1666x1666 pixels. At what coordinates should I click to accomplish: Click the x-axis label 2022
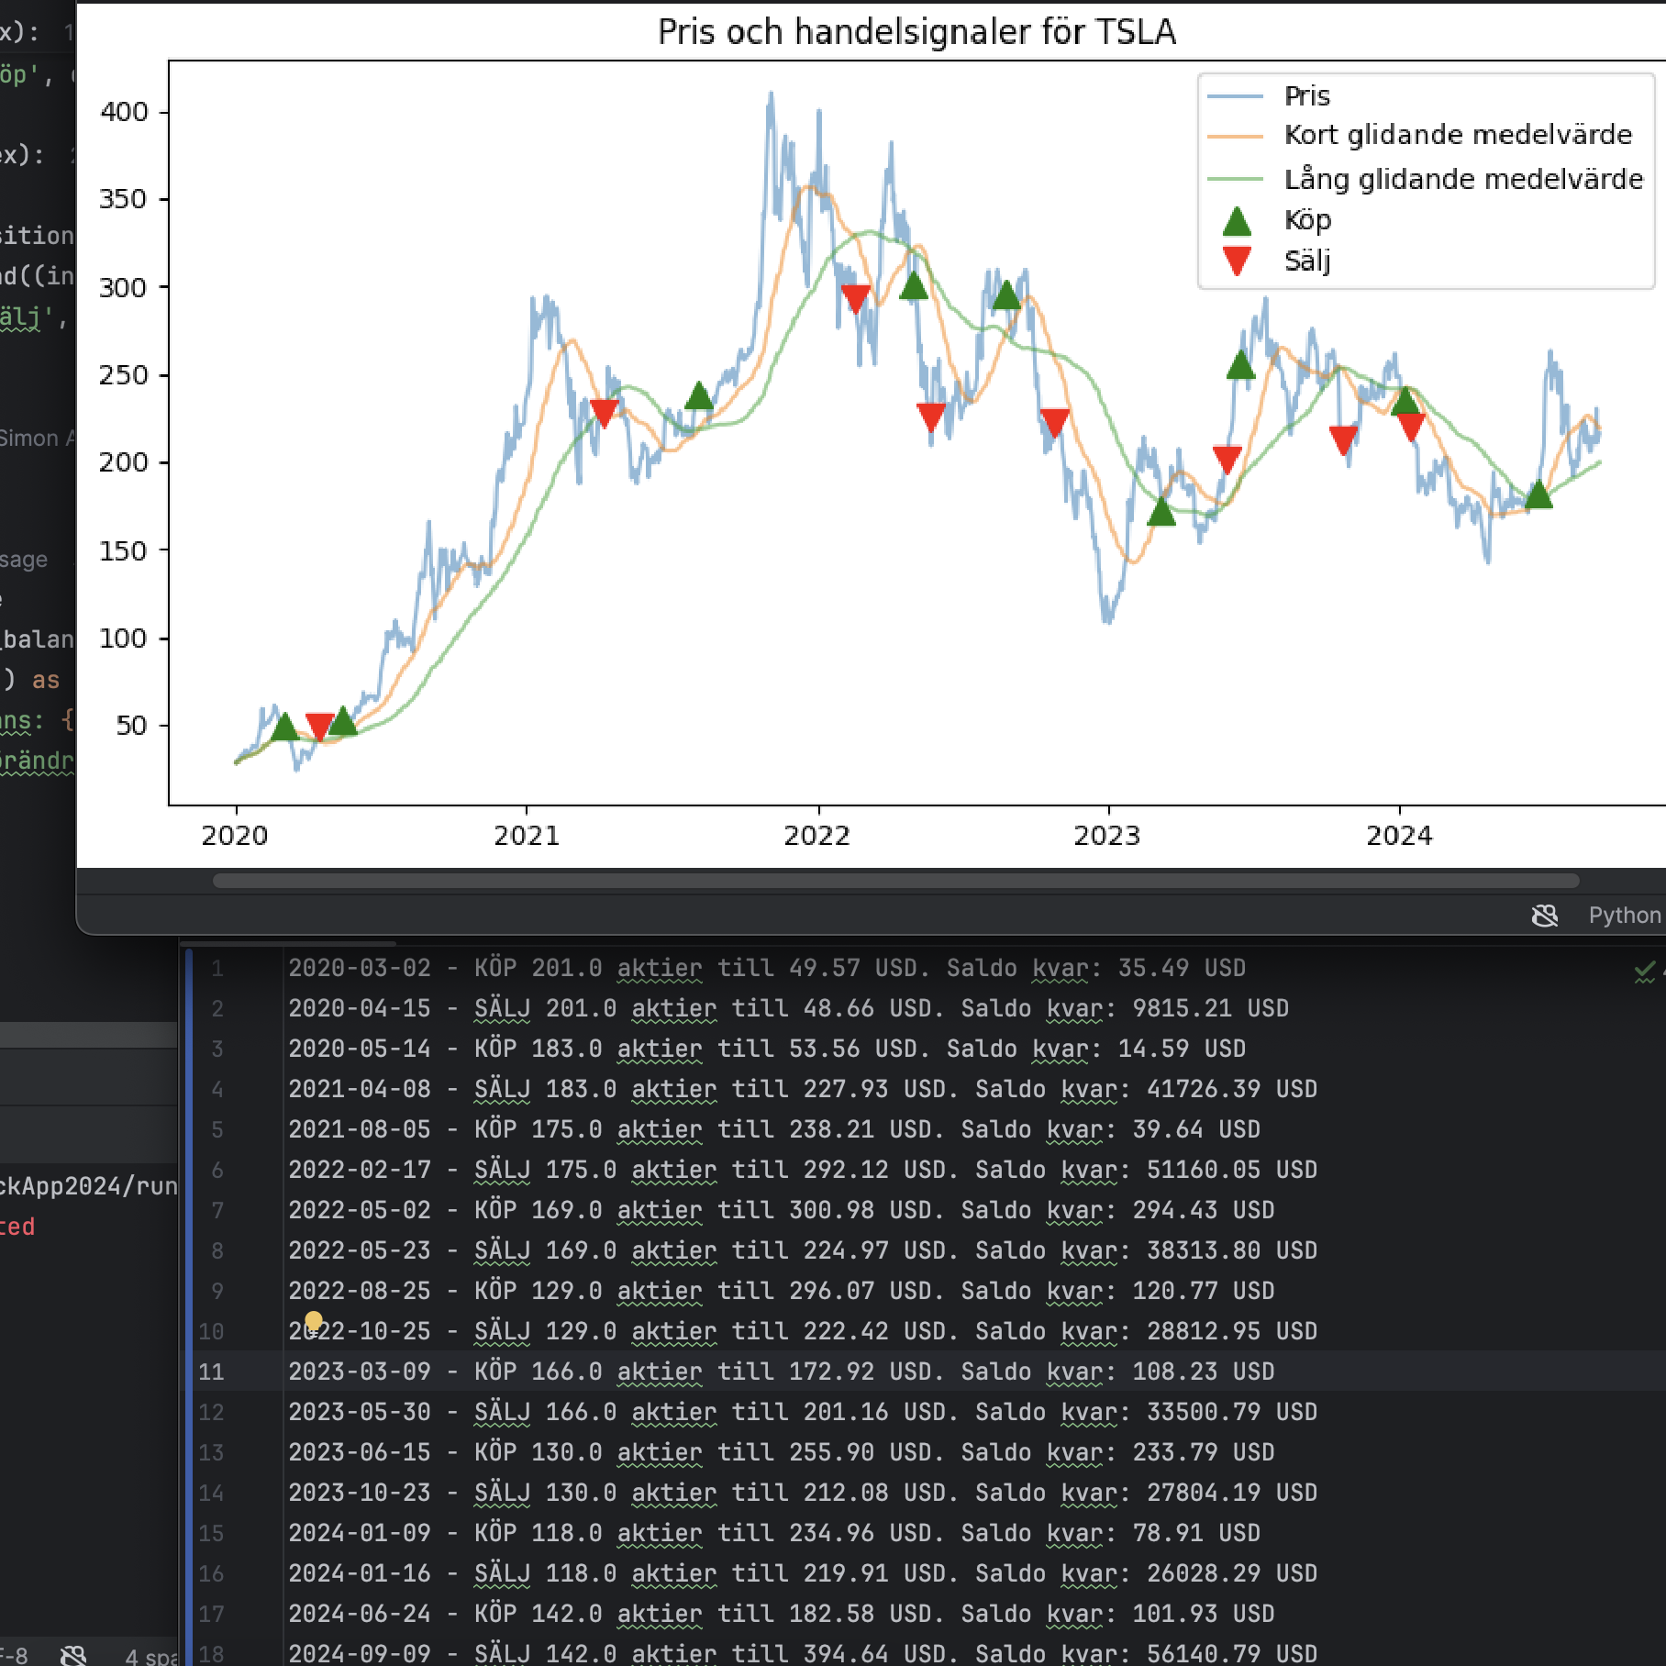817,836
